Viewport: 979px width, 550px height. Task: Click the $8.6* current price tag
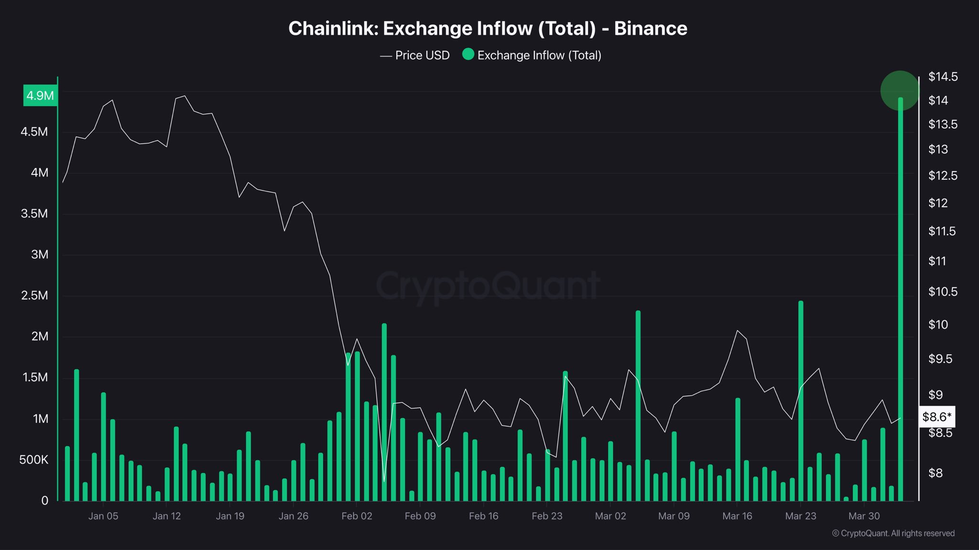[936, 417]
